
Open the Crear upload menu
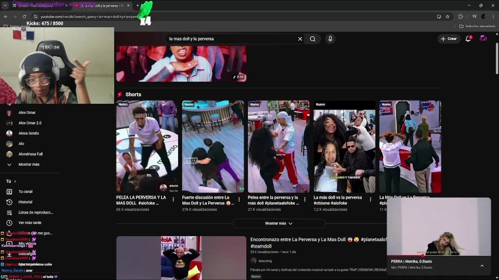449,39
